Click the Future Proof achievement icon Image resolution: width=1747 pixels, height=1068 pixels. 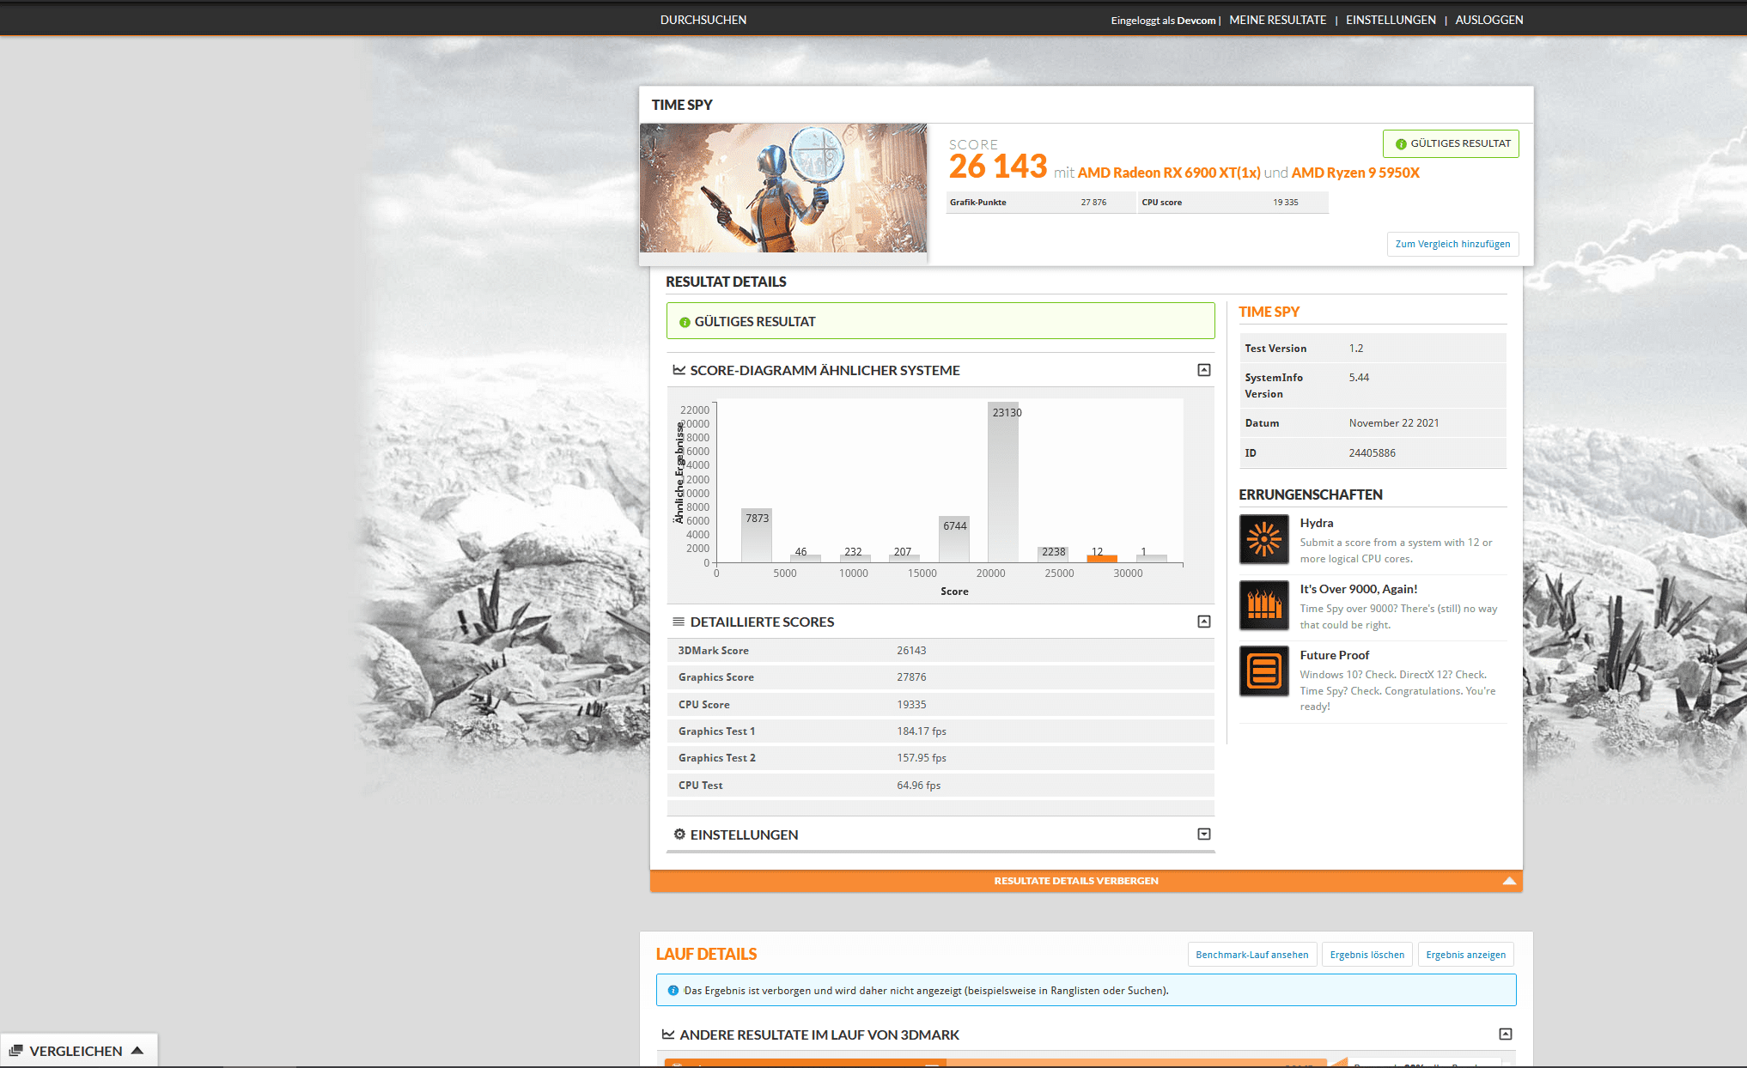[1263, 671]
